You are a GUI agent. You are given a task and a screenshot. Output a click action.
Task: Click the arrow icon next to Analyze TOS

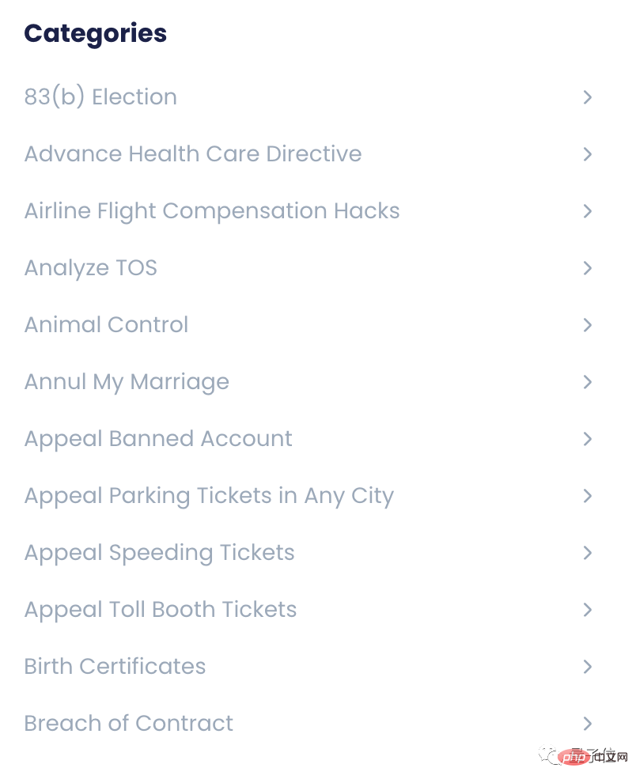pyautogui.click(x=587, y=268)
